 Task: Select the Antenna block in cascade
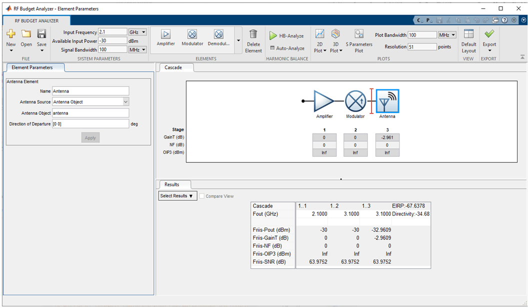click(387, 101)
